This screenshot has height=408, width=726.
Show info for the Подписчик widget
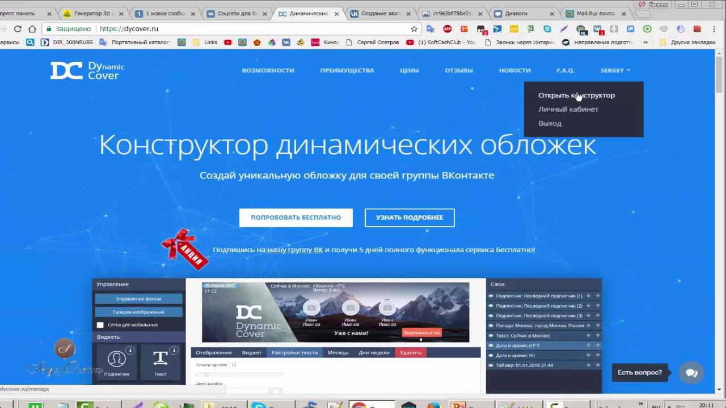pyautogui.click(x=130, y=351)
